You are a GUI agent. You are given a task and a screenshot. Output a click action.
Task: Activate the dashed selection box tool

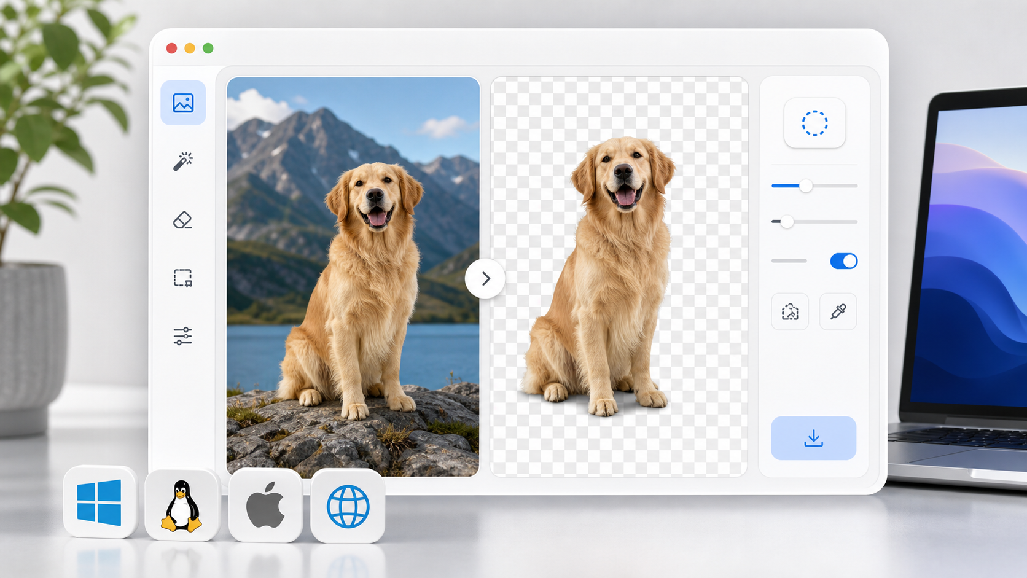coord(183,278)
